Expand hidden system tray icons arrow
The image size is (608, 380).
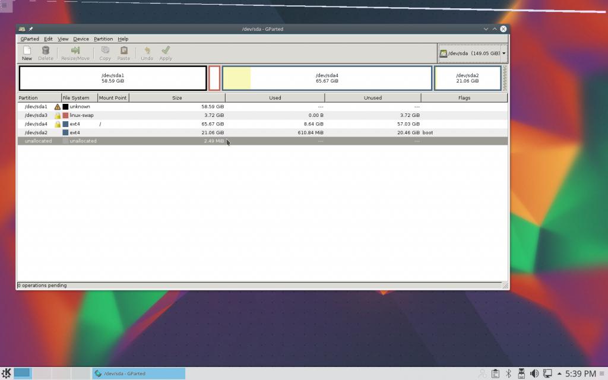coord(559,373)
